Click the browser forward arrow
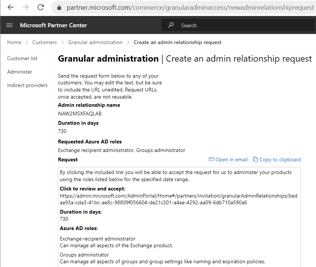The width and height of the screenshot is (316, 267). click(26, 7)
